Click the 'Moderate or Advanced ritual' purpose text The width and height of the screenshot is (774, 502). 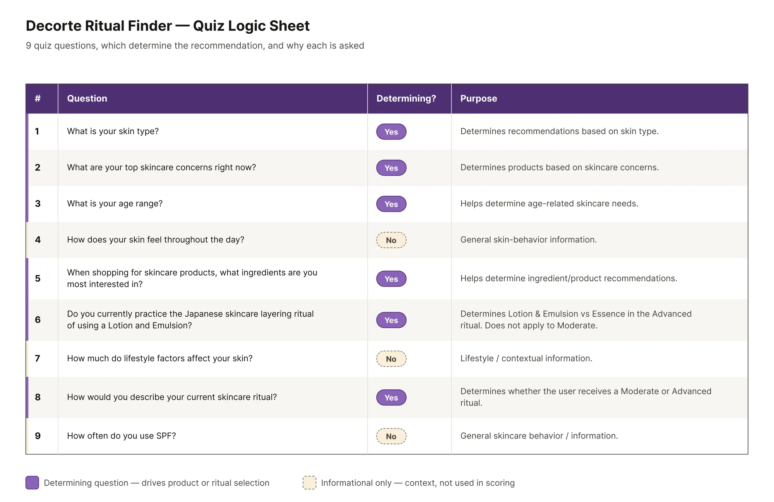click(586, 397)
